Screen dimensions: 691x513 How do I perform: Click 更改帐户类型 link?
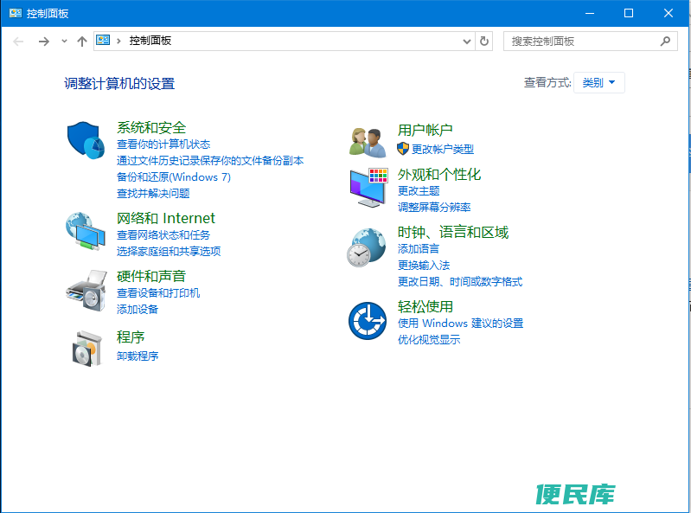443,149
